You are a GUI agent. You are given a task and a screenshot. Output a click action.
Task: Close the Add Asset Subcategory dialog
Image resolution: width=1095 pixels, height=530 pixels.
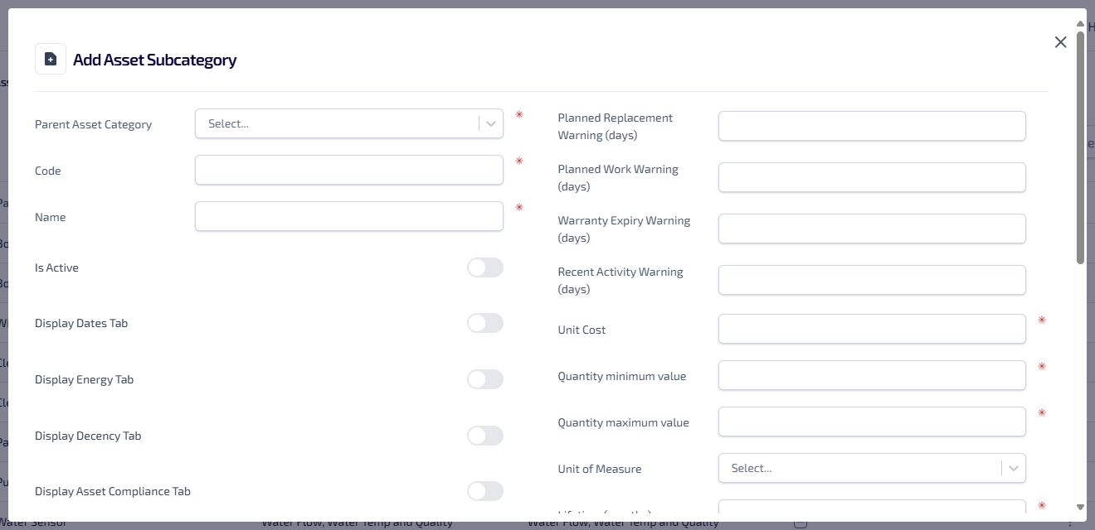(1060, 42)
